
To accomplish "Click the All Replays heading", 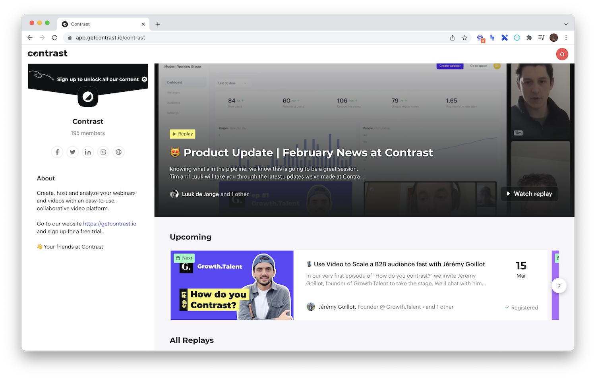I will point(192,340).
